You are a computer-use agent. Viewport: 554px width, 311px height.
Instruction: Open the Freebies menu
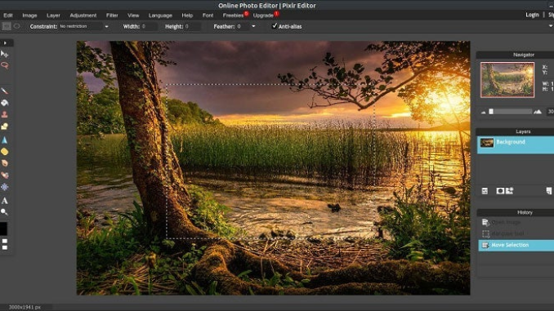(x=233, y=16)
